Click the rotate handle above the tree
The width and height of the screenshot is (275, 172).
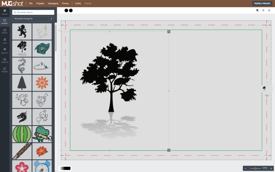point(169,32)
